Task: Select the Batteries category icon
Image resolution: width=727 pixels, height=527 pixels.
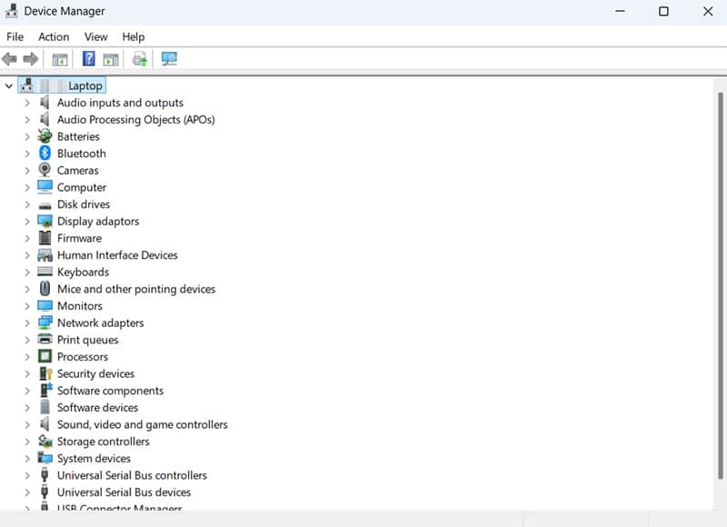Action: (x=45, y=136)
